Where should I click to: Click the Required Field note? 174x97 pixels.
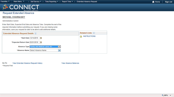pyautogui.click(x=8, y=66)
